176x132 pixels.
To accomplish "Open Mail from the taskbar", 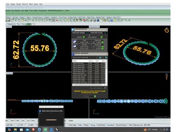I will coord(27,129).
